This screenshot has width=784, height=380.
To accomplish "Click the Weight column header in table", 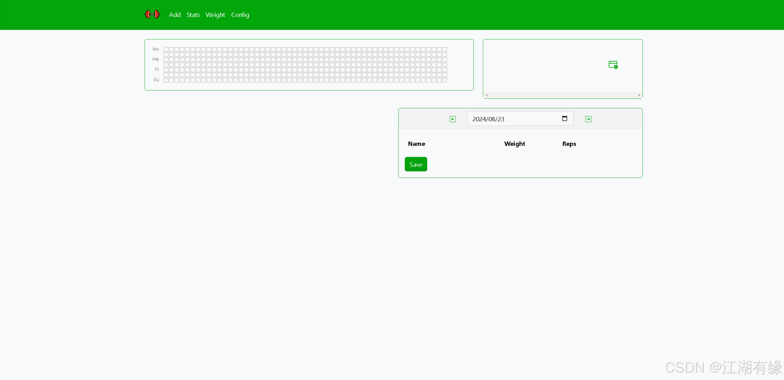I will click(515, 144).
